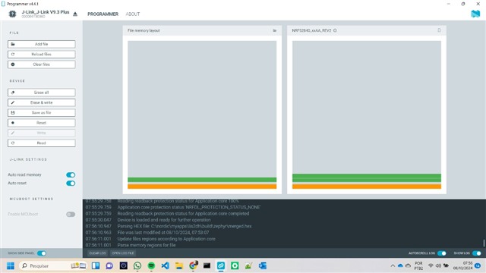Click the Erase & write button
This screenshot has height=273, width=486.
pos(42,102)
